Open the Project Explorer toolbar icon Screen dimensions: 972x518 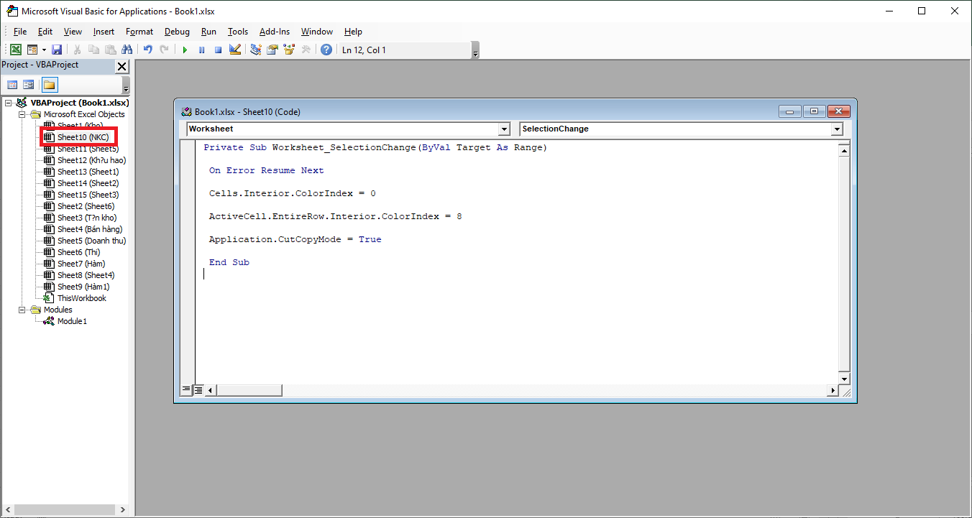tap(255, 50)
